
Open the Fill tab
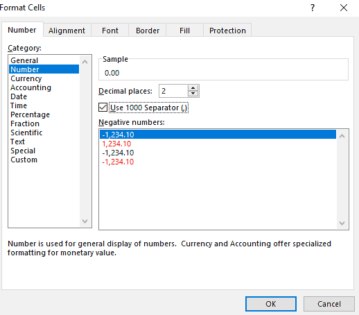coord(184,31)
